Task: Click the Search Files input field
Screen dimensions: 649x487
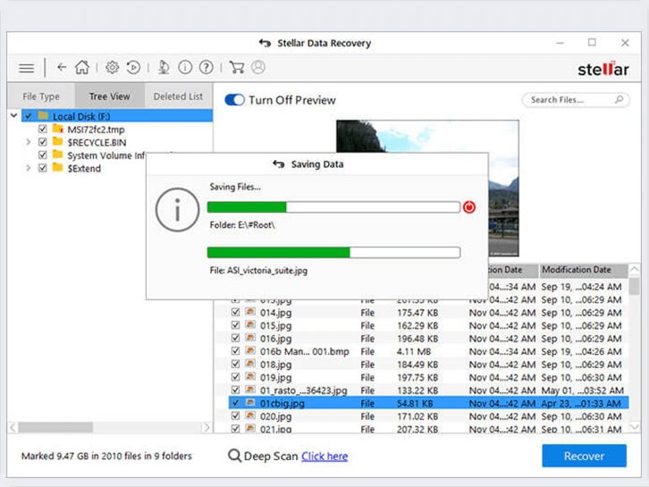Action: pyautogui.click(x=576, y=100)
